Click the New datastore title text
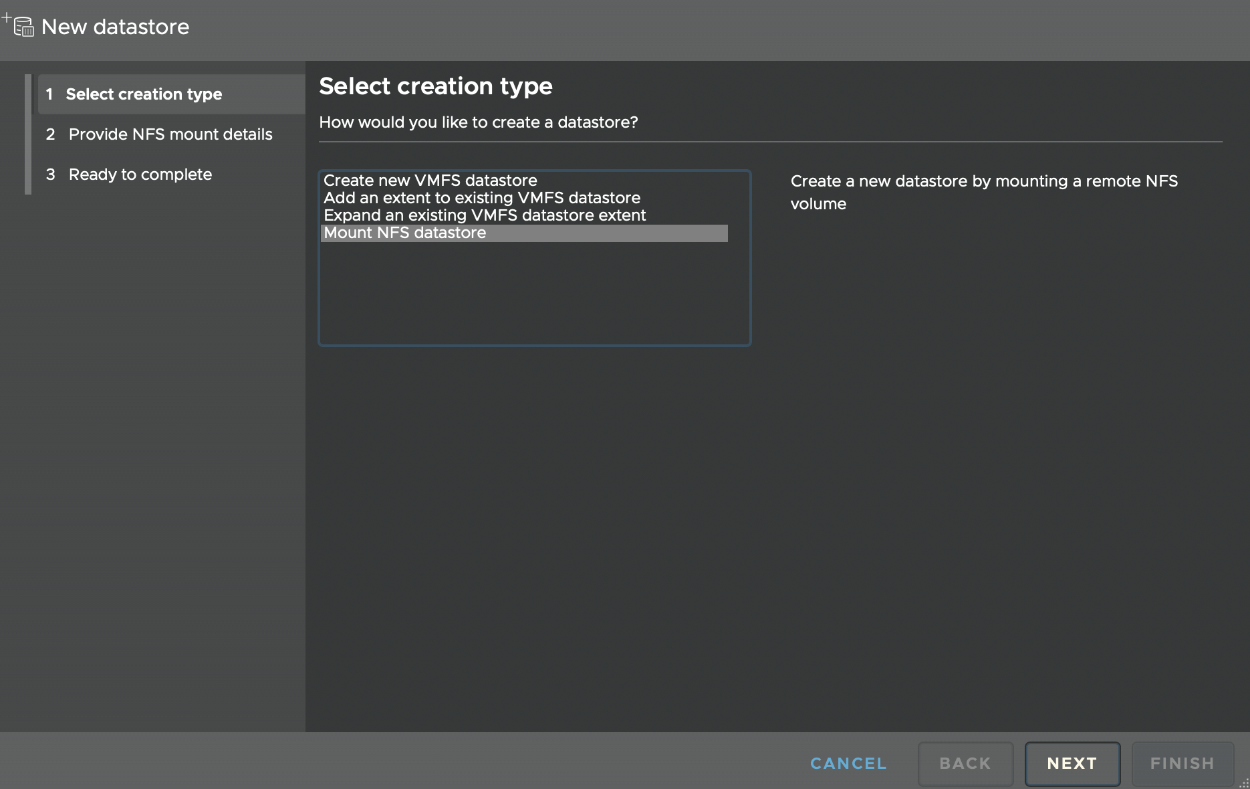1250x789 pixels. [x=115, y=26]
